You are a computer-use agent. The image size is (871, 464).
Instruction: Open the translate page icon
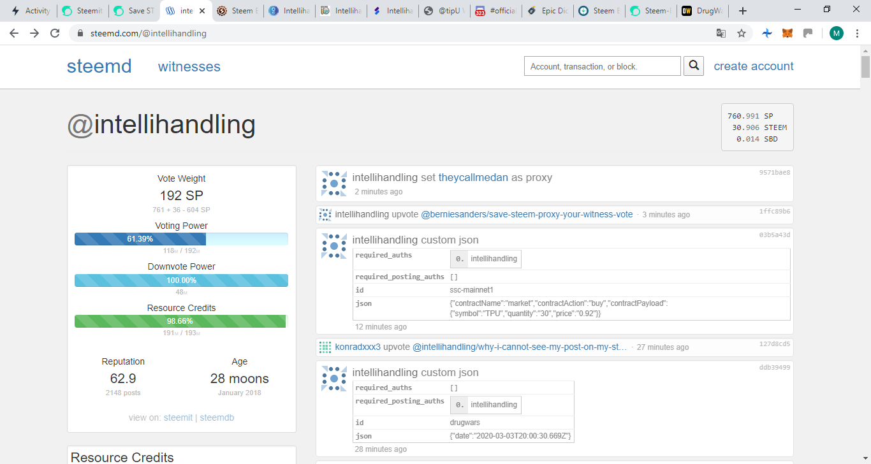pos(721,33)
